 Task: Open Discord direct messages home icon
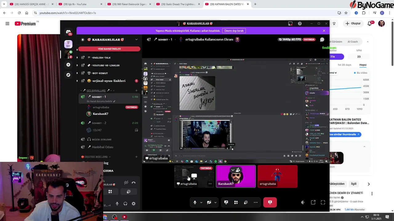click(x=68, y=32)
